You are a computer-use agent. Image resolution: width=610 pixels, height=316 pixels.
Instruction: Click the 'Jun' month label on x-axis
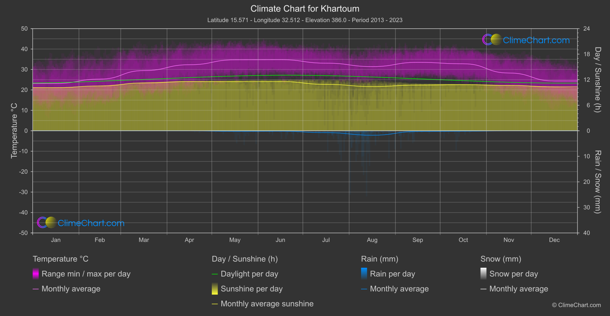pos(281,240)
